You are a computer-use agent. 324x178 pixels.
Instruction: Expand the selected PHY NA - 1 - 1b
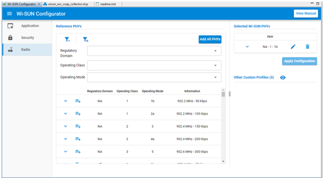tap(247, 47)
